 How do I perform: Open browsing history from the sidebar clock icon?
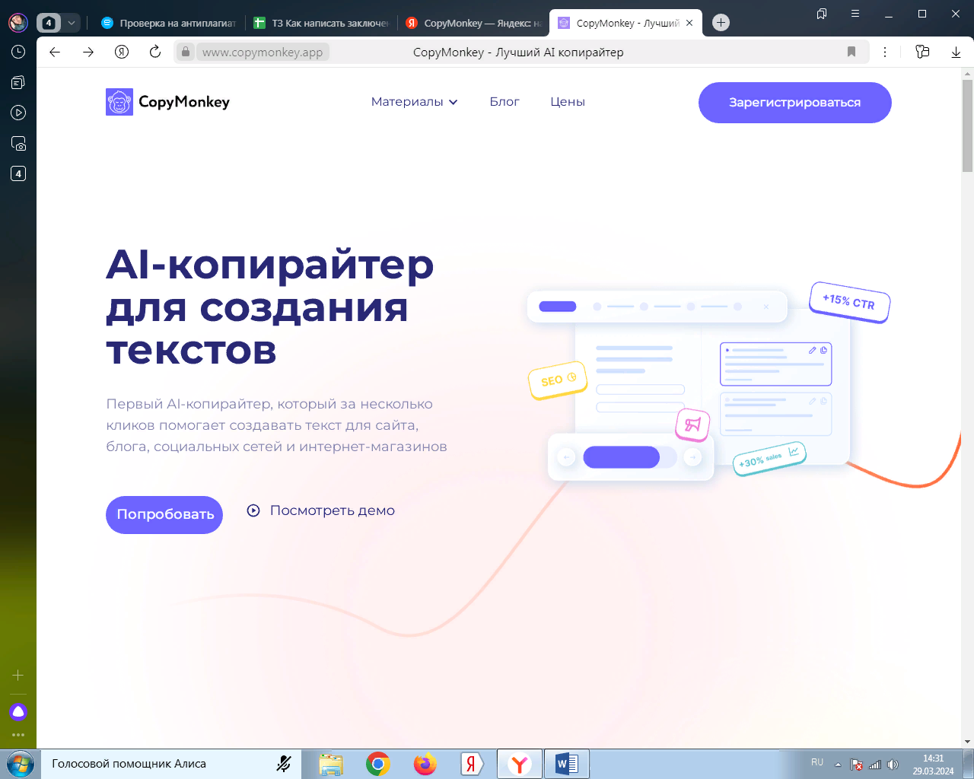click(x=18, y=52)
